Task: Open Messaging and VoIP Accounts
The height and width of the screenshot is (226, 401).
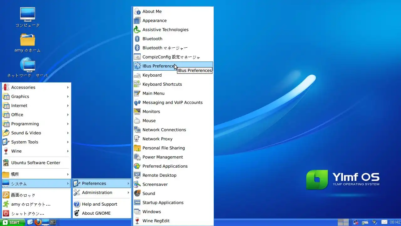Action: pyautogui.click(x=173, y=102)
